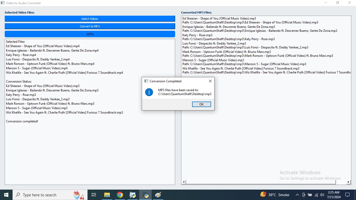Click Luis Fonsi filename row in Converted MP3 Files
Viewport: 356px width, 200px height.
point(214,43)
